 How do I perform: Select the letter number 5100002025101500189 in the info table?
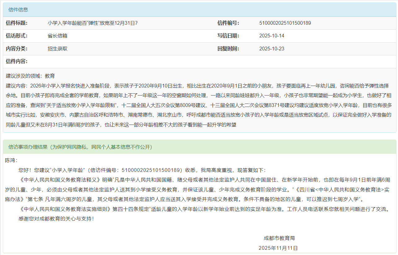(285, 23)
